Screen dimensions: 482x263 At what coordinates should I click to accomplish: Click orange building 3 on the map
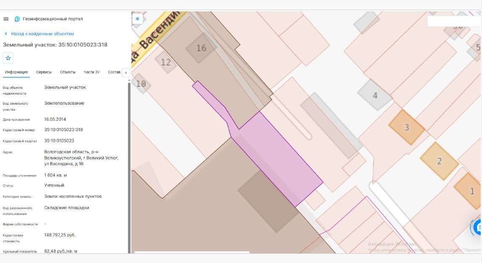tap(406, 127)
